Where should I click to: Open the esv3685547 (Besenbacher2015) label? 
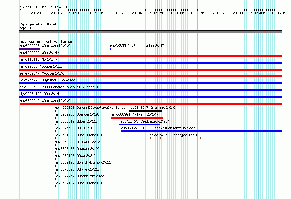tap(137, 46)
